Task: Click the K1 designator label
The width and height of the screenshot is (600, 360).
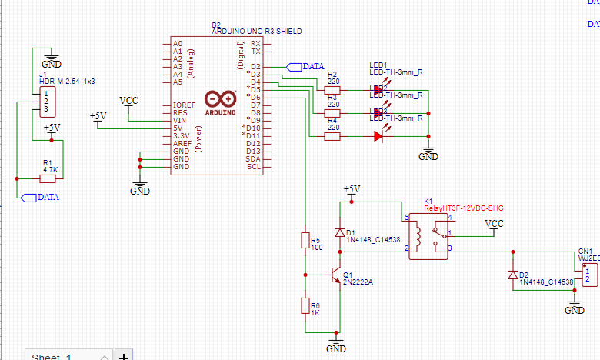Action: pyautogui.click(x=428, y=202)
